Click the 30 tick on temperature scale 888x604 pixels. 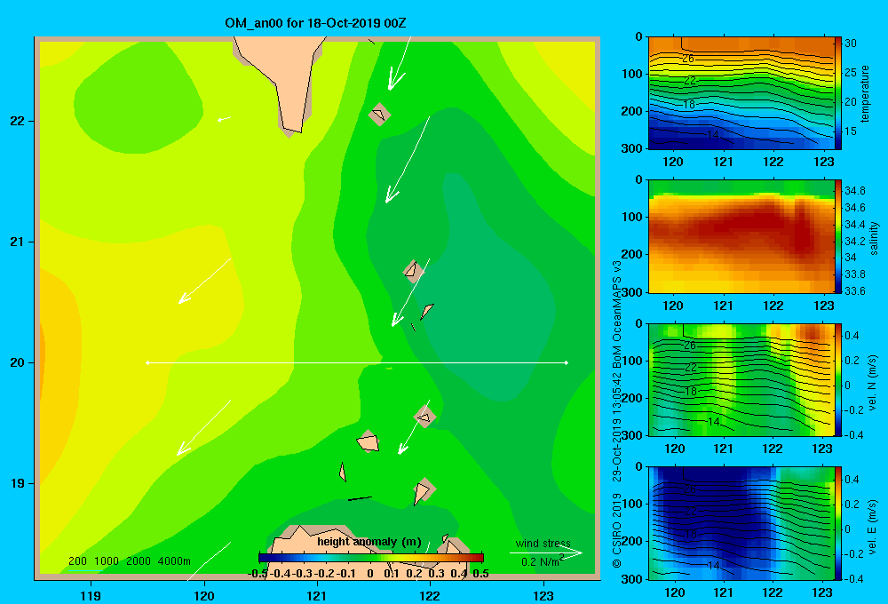(851, 43)
